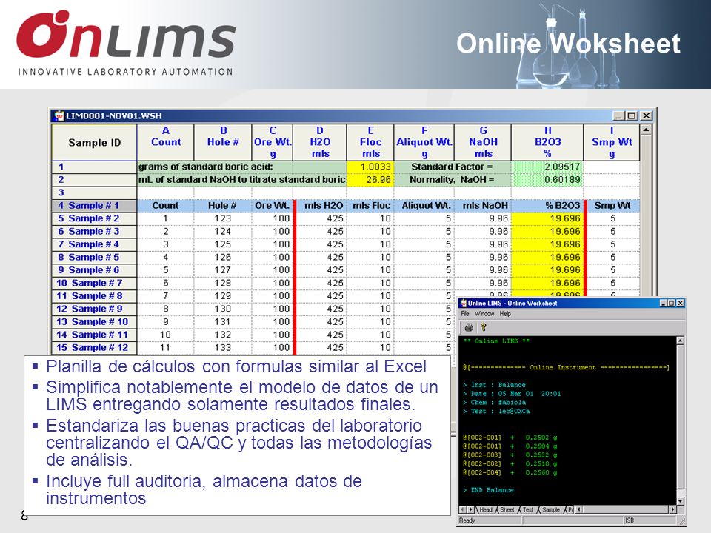Click the 'grams of standard boric acid:' label cell

pos(215,167)
